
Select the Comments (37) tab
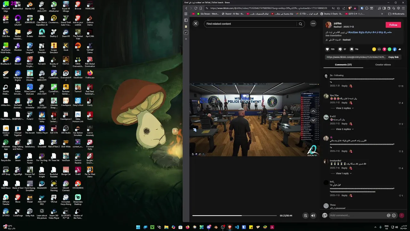click(x=343, y=64)
